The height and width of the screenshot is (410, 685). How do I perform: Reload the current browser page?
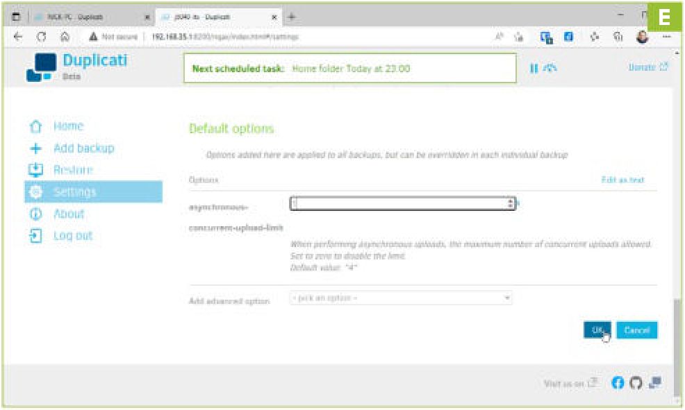[x=42, y=37]
